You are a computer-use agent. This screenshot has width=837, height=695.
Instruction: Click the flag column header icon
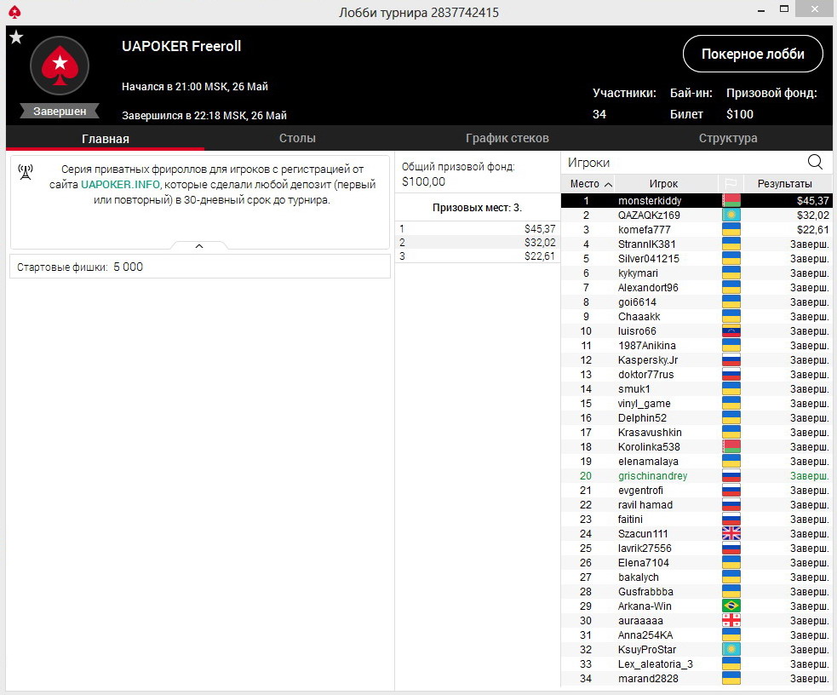(x=731, y=184)
